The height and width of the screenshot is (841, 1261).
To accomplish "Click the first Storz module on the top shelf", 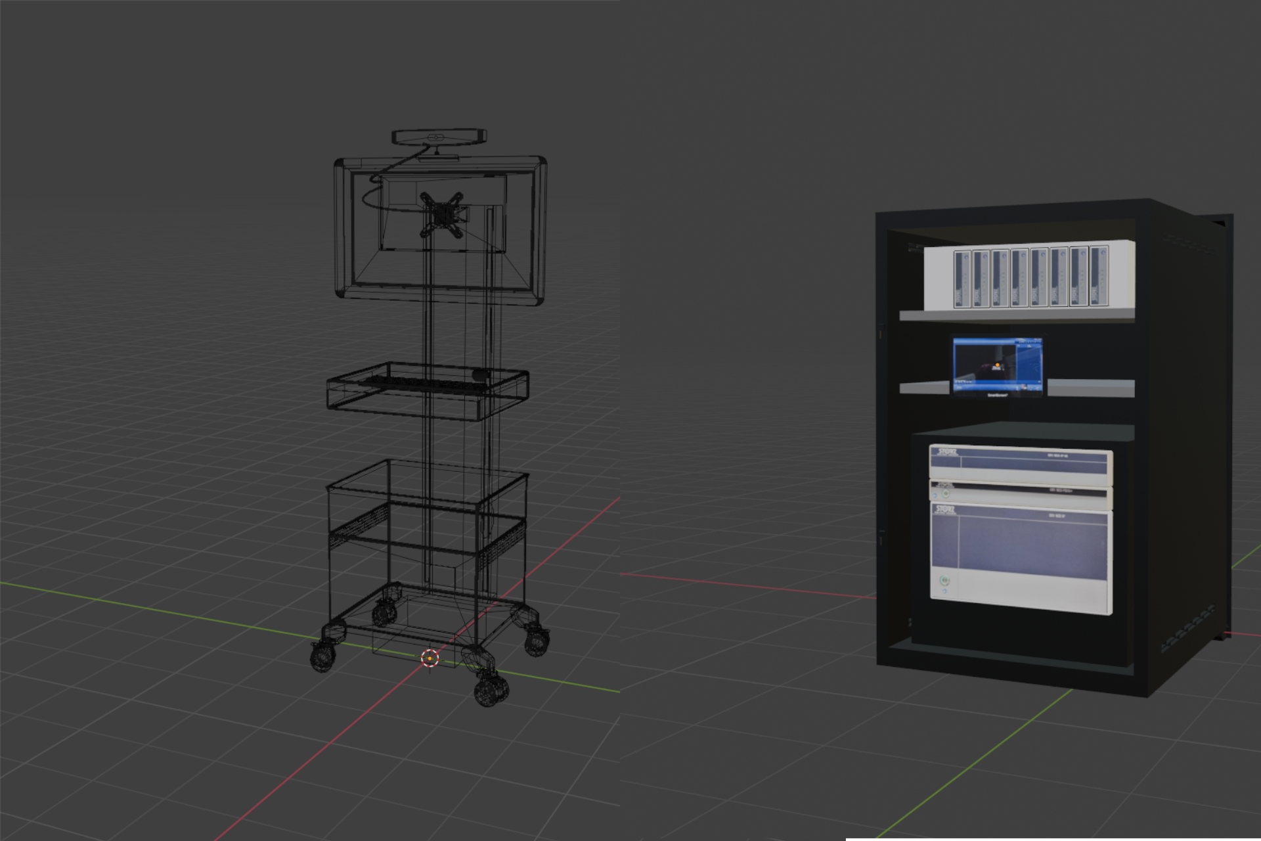I will [x=962, y=279].
